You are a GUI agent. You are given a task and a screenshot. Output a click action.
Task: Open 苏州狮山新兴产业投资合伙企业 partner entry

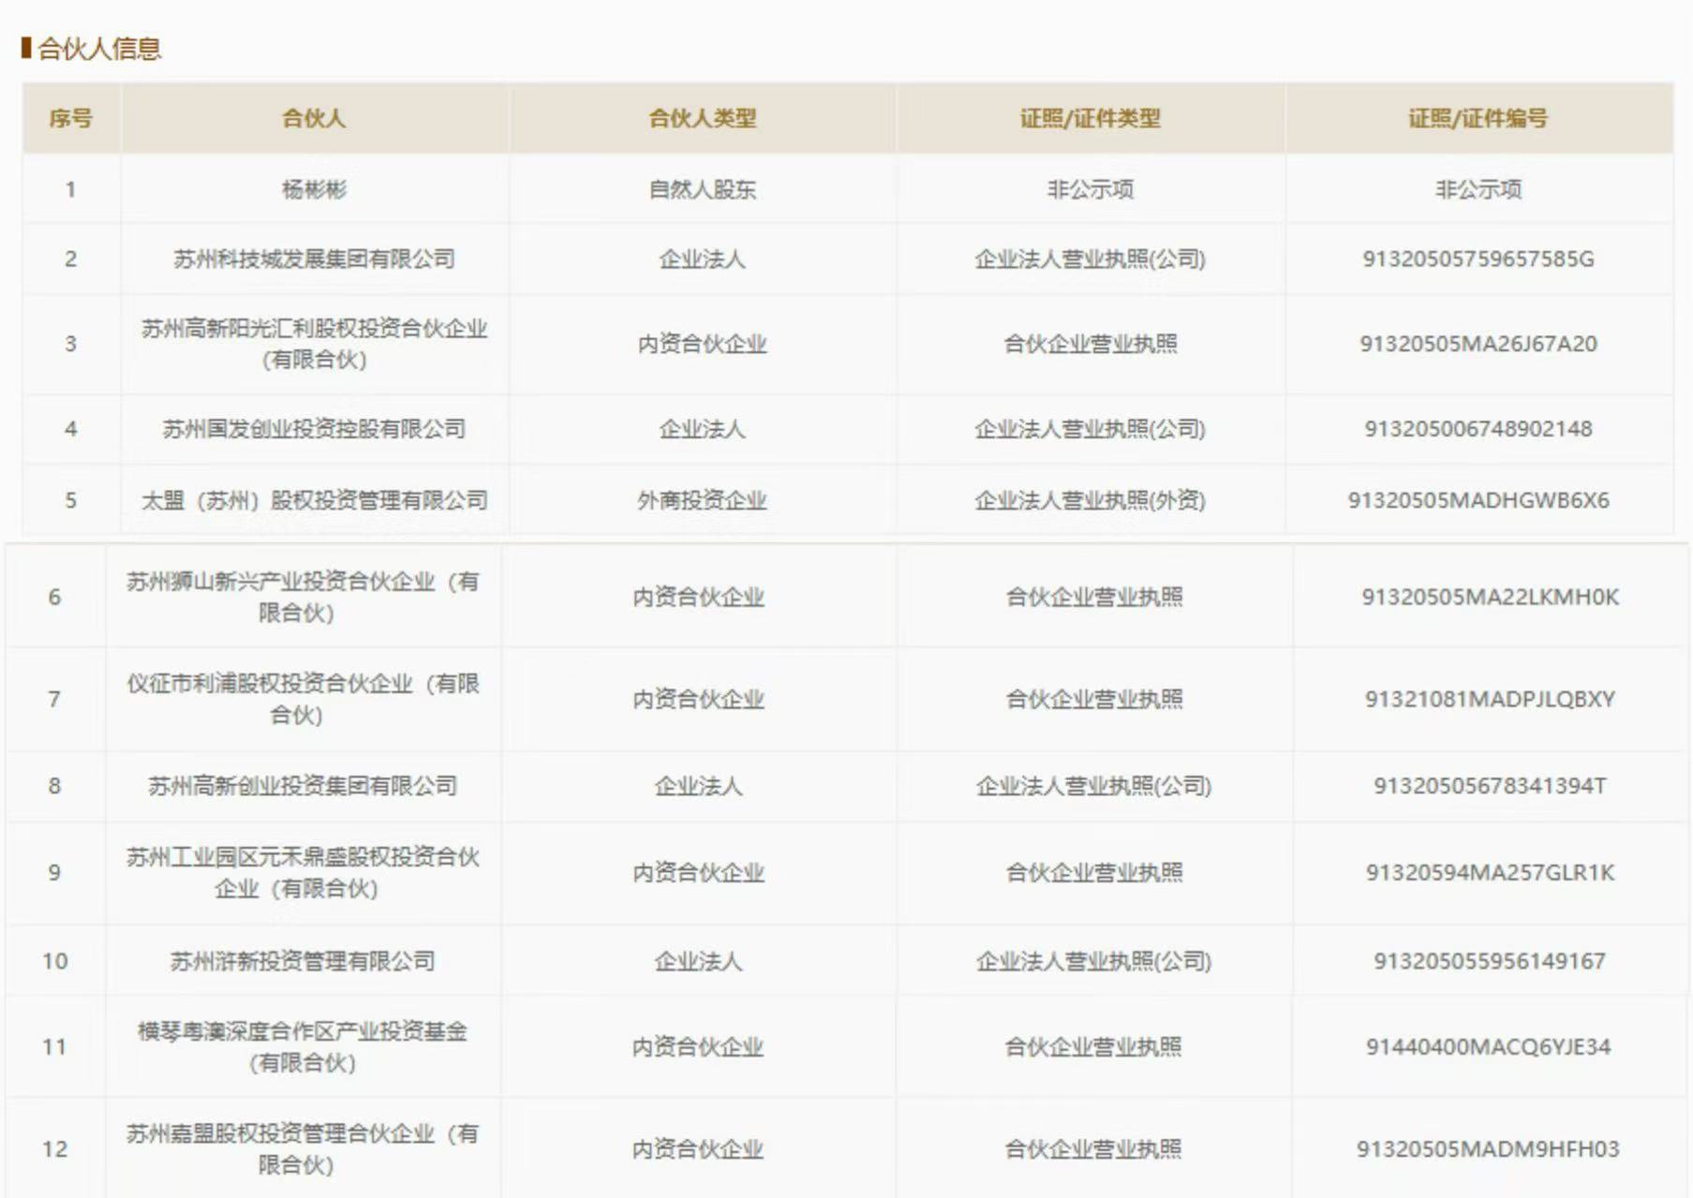302,597
